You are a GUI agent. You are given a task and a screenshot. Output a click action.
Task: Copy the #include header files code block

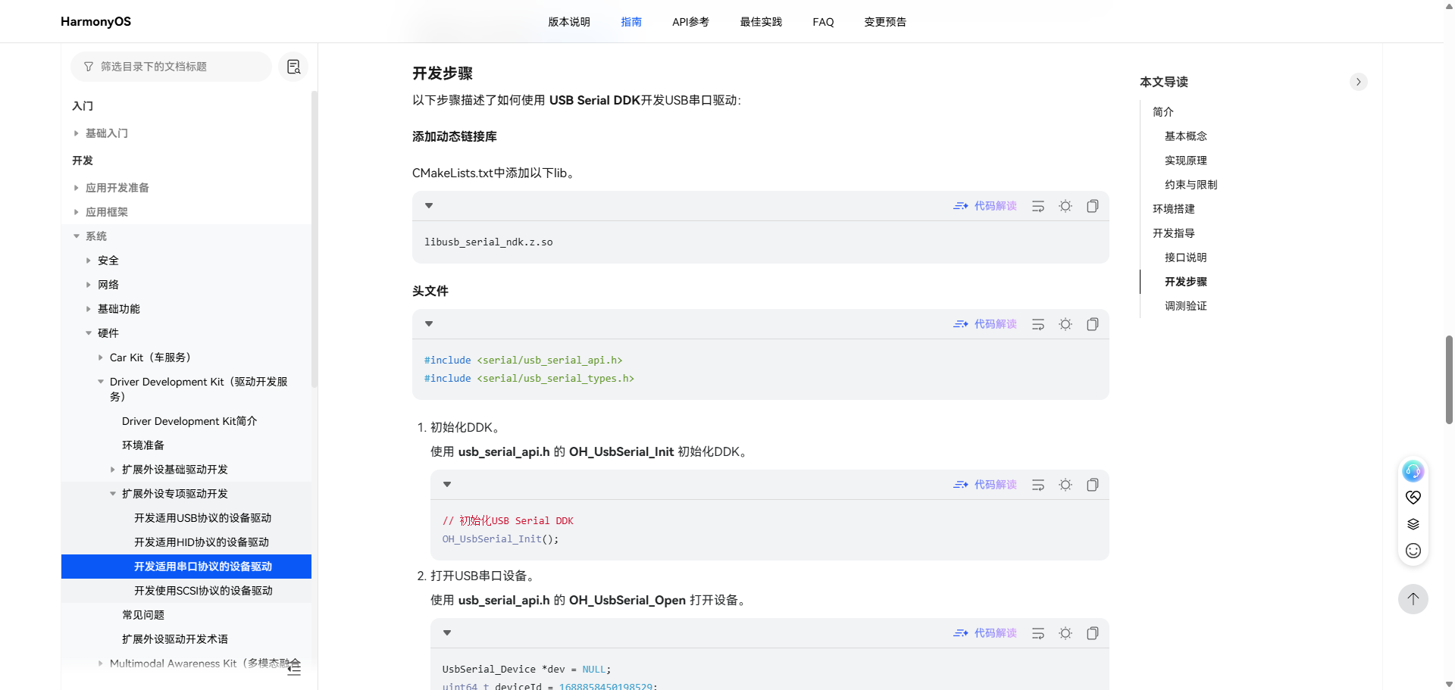1093,324
